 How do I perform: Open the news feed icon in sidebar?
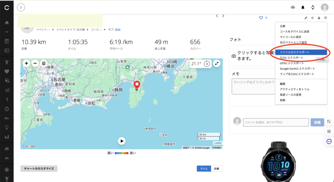[x=7, y=51]
